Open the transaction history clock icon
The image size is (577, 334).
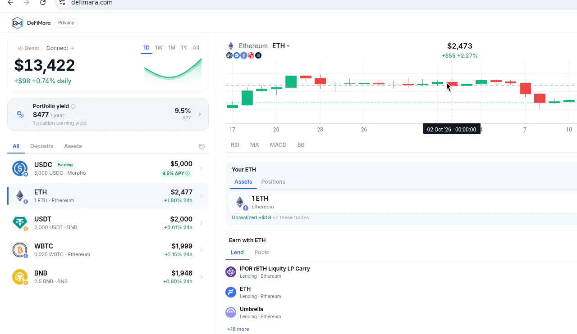[x=202, y=147]
